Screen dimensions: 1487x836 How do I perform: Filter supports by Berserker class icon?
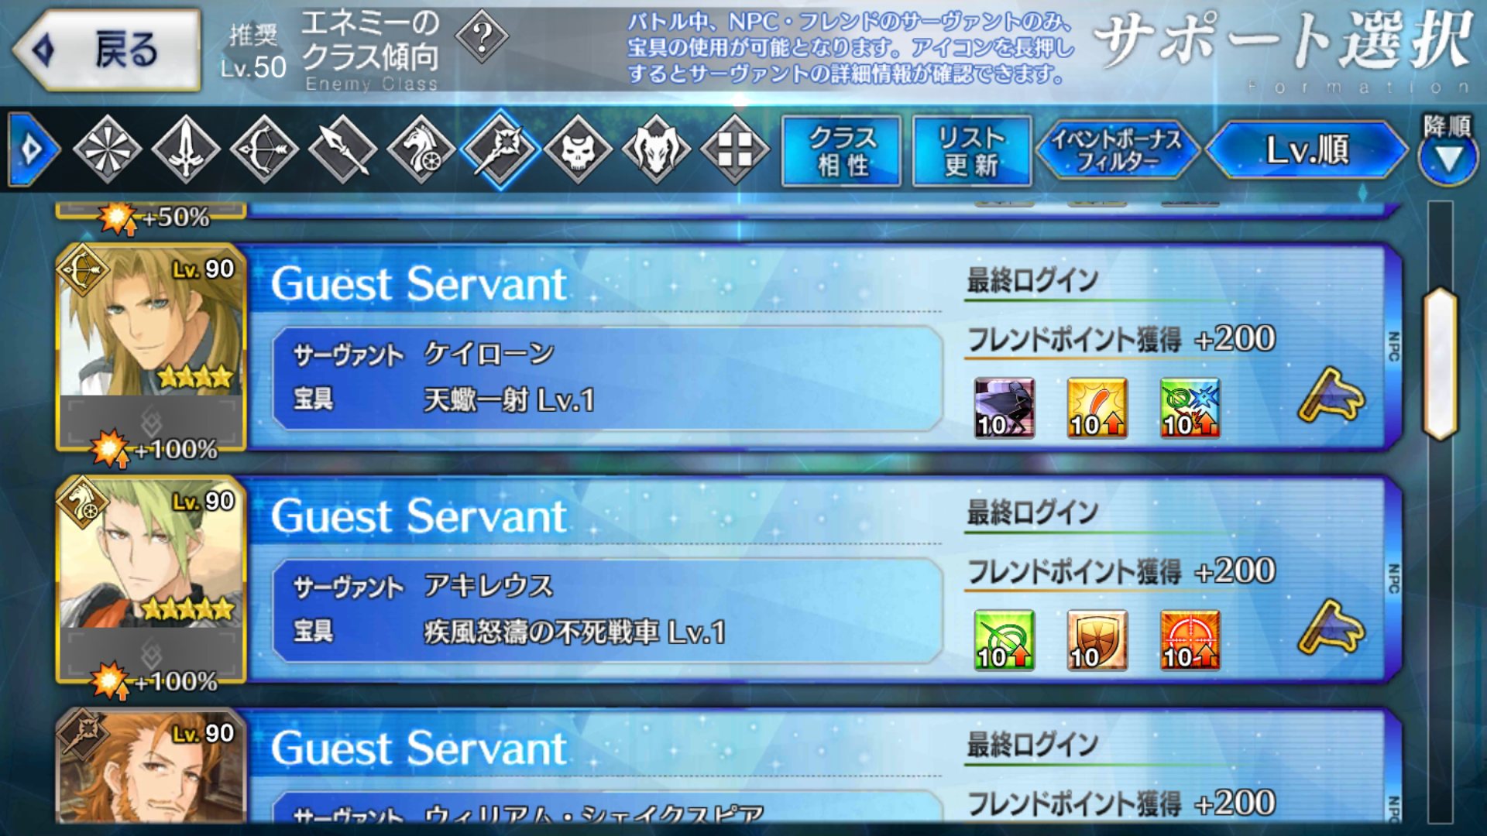(656, 149)
